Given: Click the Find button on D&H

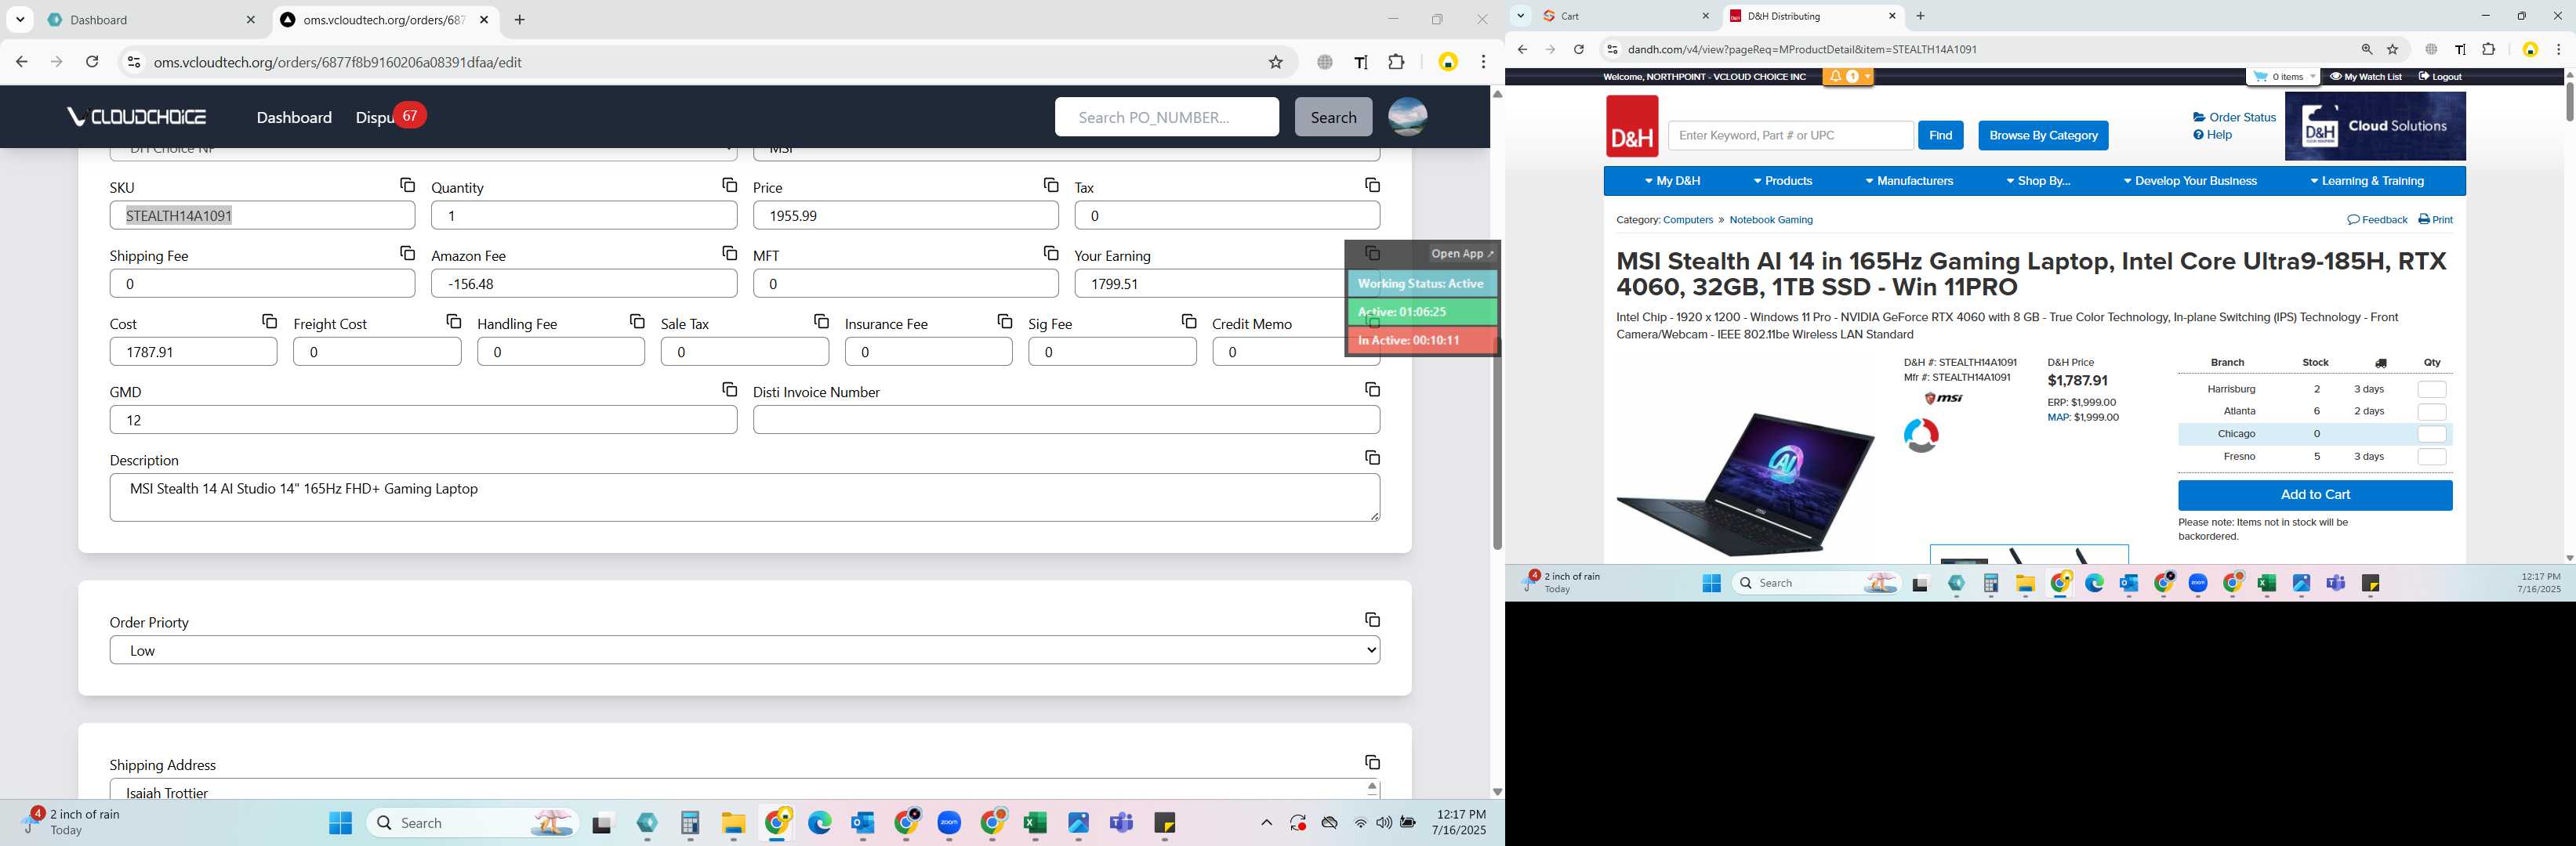Looking at the screenshot, I should pos(1940,136).
